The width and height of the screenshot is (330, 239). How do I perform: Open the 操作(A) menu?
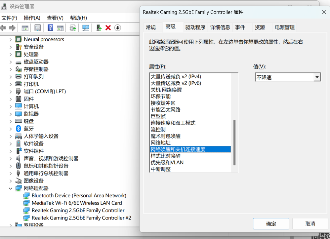click(x=32, y=18)
